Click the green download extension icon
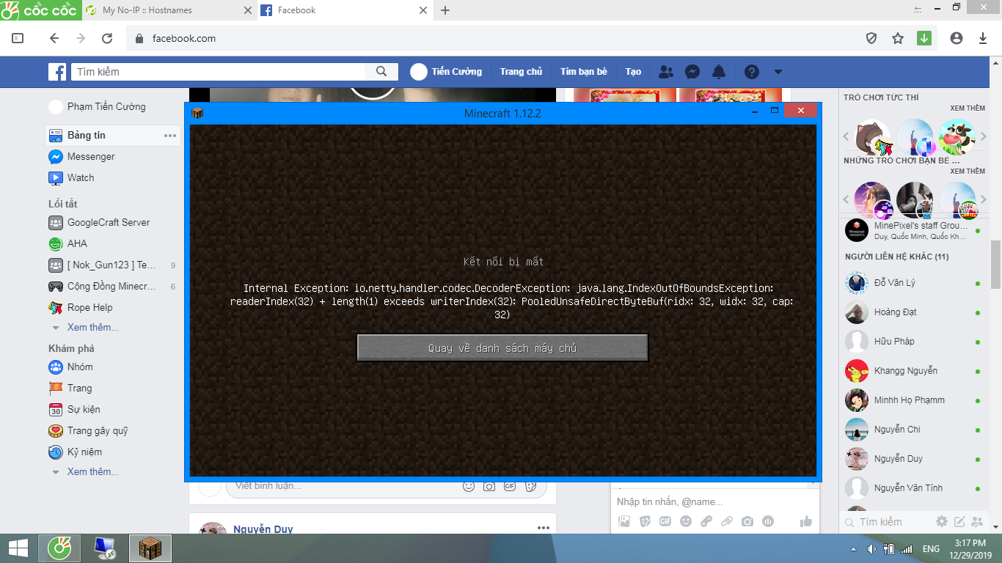Viewport: 1002px width, 563px height. point(924,38)
